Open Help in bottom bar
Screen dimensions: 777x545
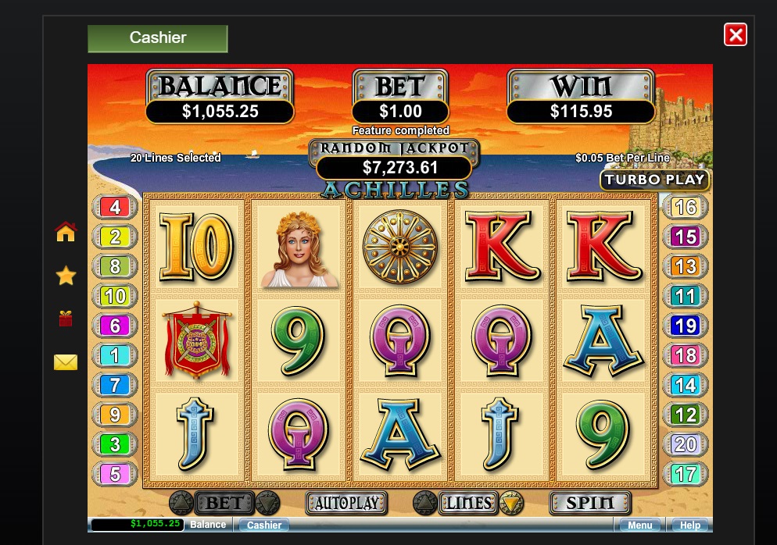pyautogui.click(x=689, y=525)
